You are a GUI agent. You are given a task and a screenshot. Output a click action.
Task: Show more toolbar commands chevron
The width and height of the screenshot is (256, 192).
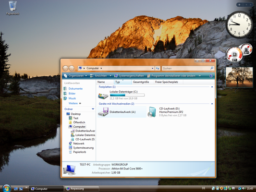point(199,76)
